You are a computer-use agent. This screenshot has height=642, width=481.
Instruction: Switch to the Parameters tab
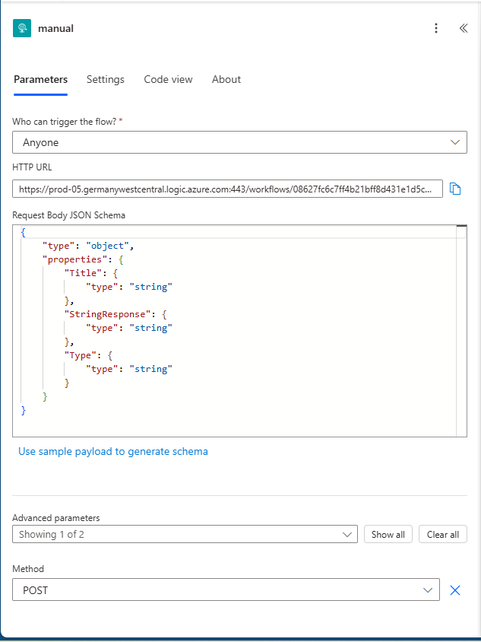(x=40, y=80)
